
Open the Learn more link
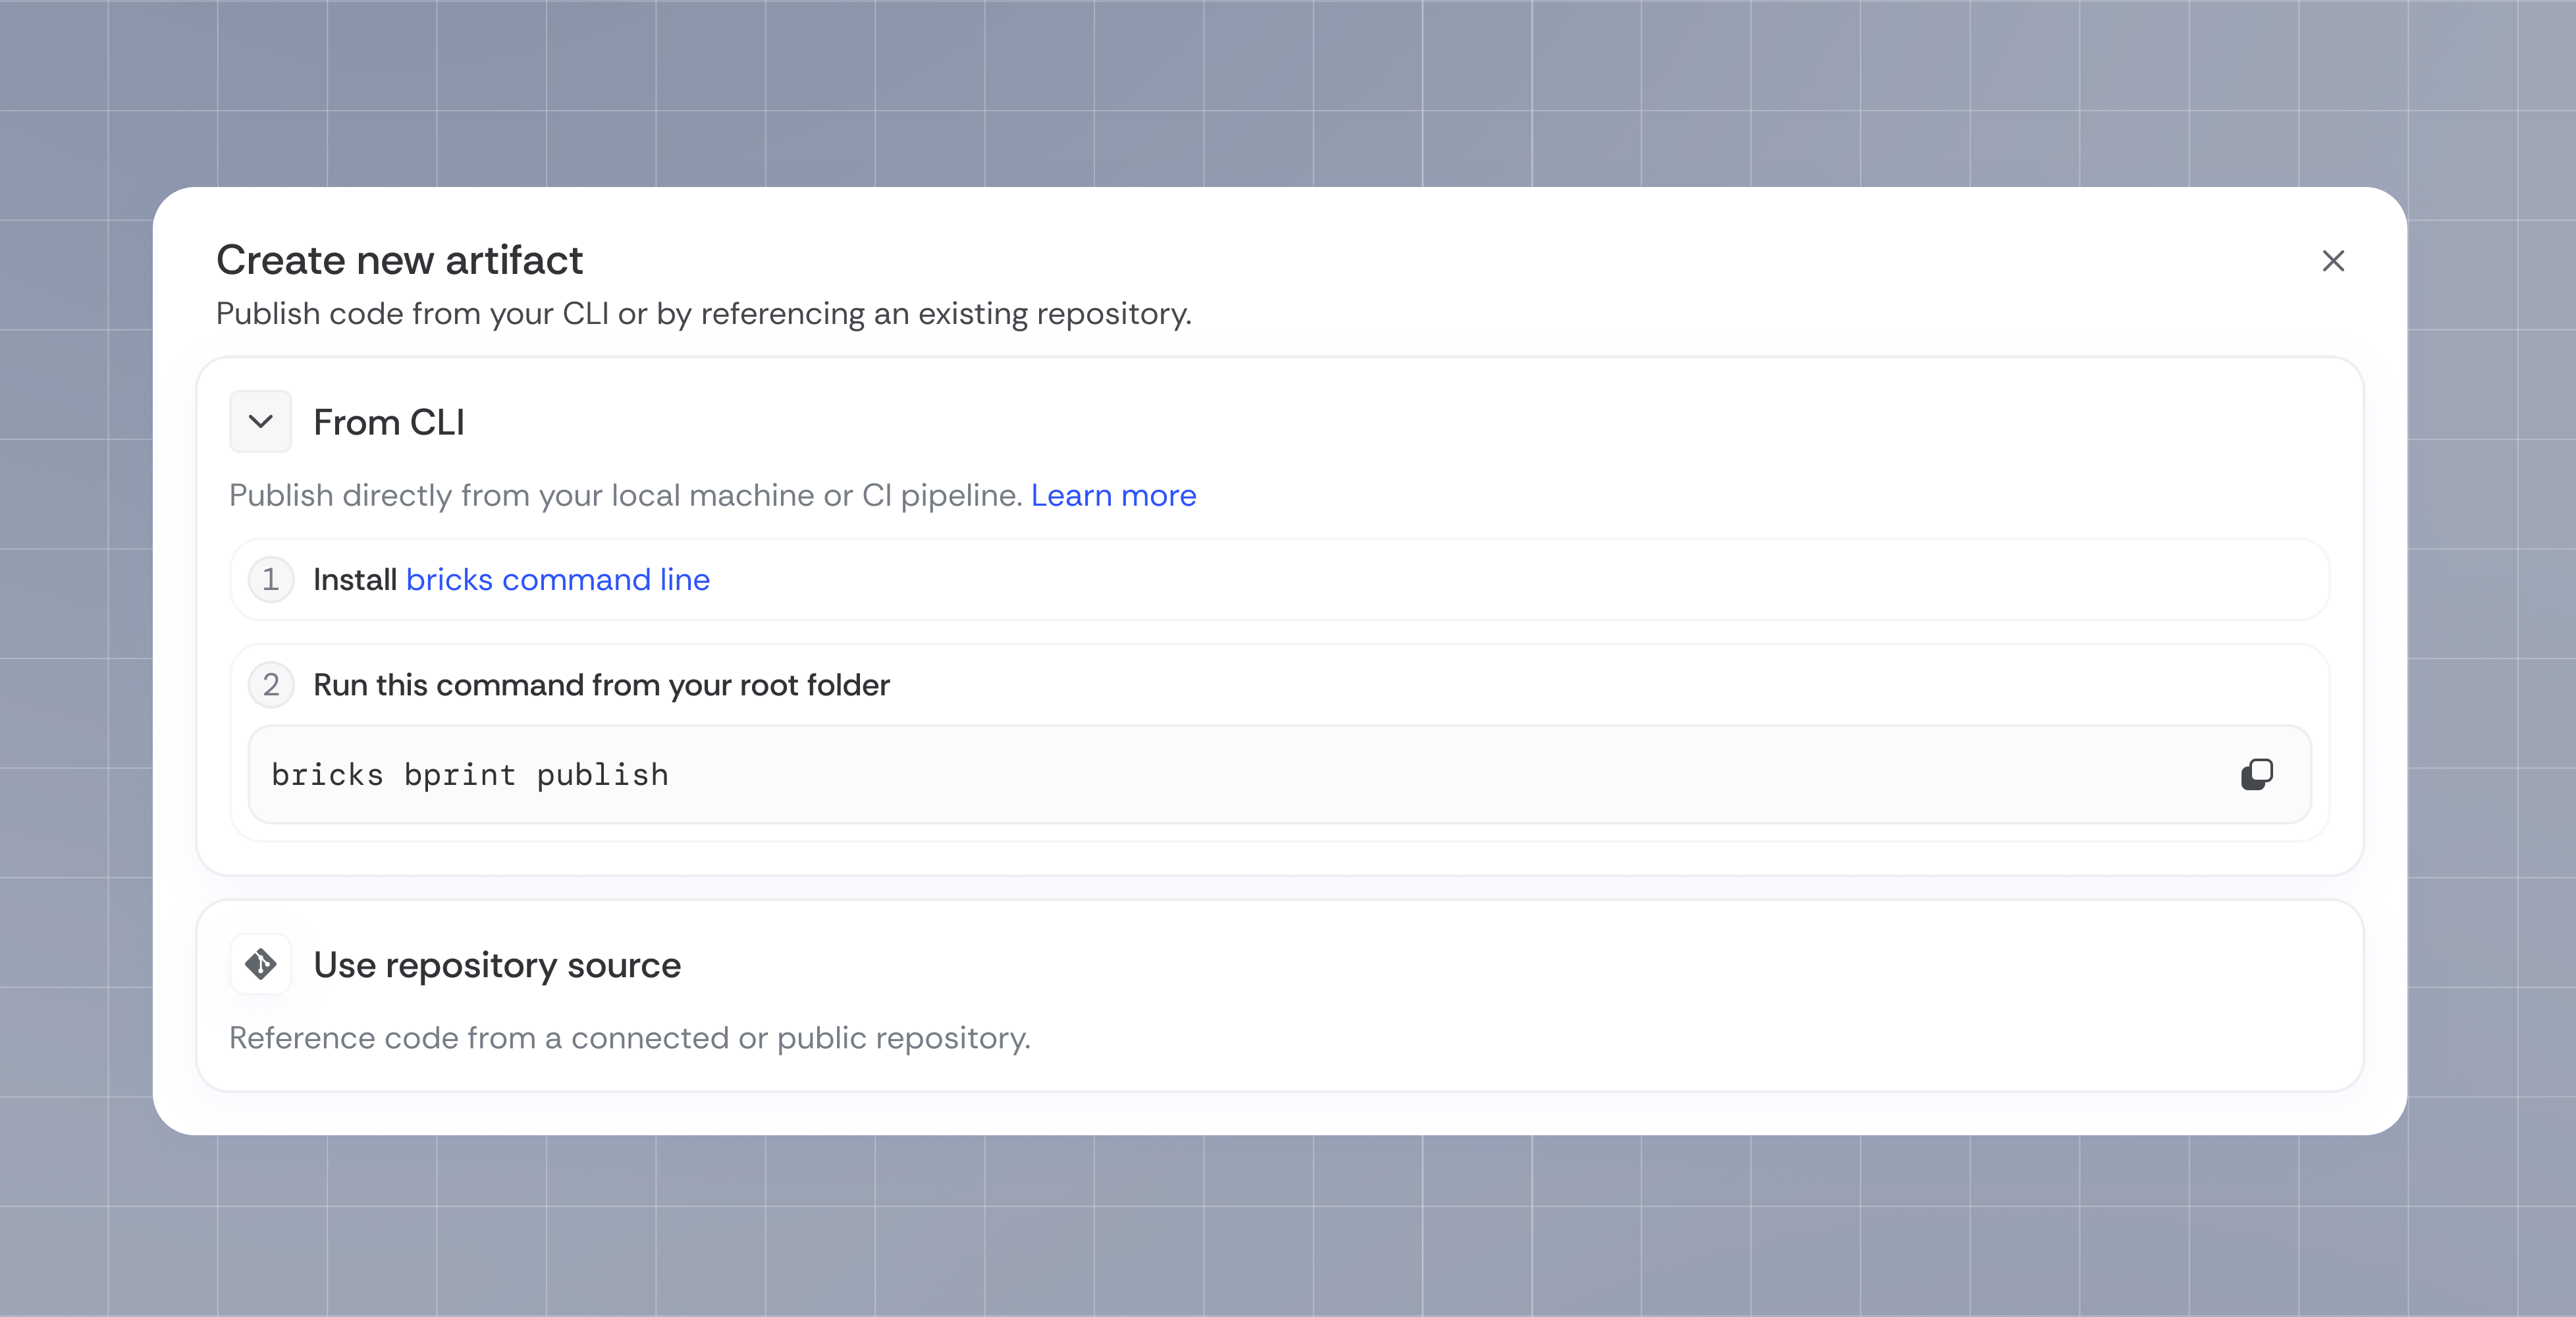1113,495
